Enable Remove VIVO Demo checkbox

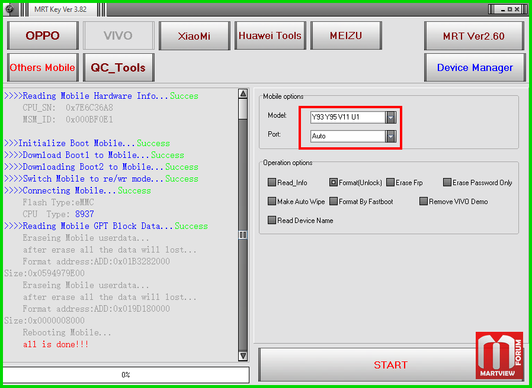(x=424, y=201)
